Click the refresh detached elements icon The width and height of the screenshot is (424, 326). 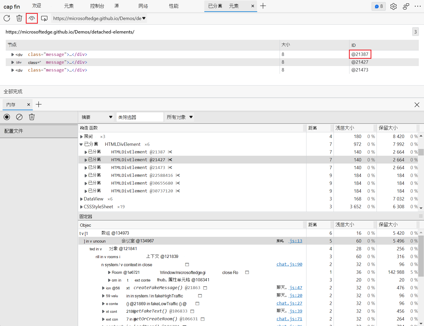point(7,18)
